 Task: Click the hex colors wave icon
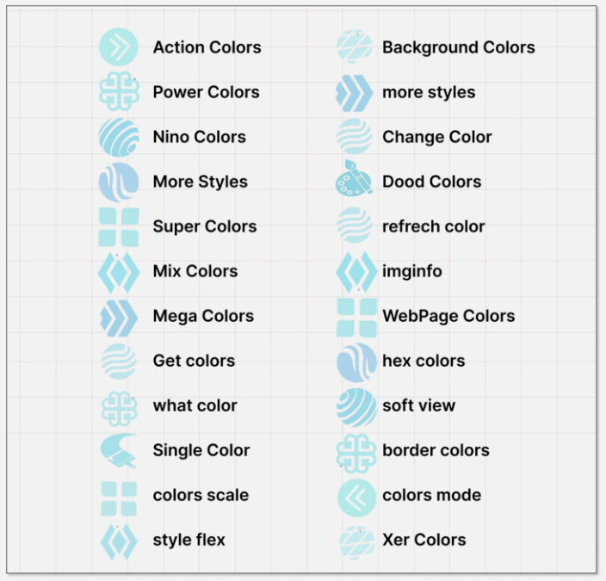[x=356, y=362]
